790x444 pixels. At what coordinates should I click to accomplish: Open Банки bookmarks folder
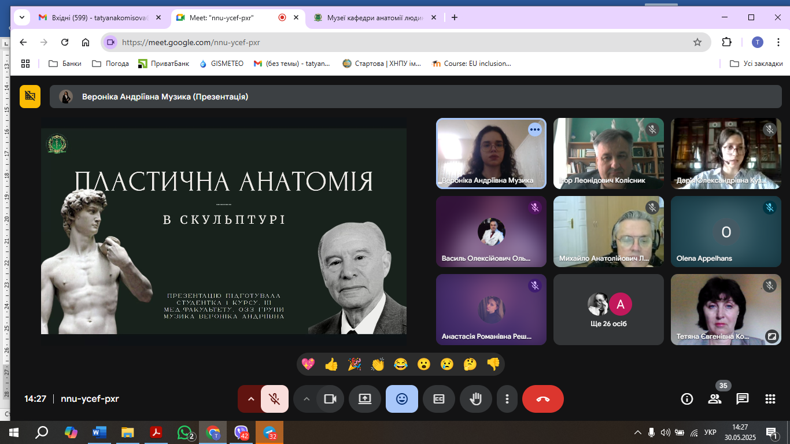pyautogui.click(x=65, y=64)
